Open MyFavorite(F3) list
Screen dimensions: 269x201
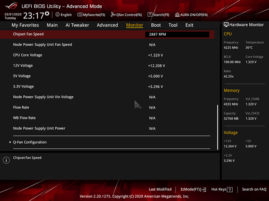coord(91,15)
